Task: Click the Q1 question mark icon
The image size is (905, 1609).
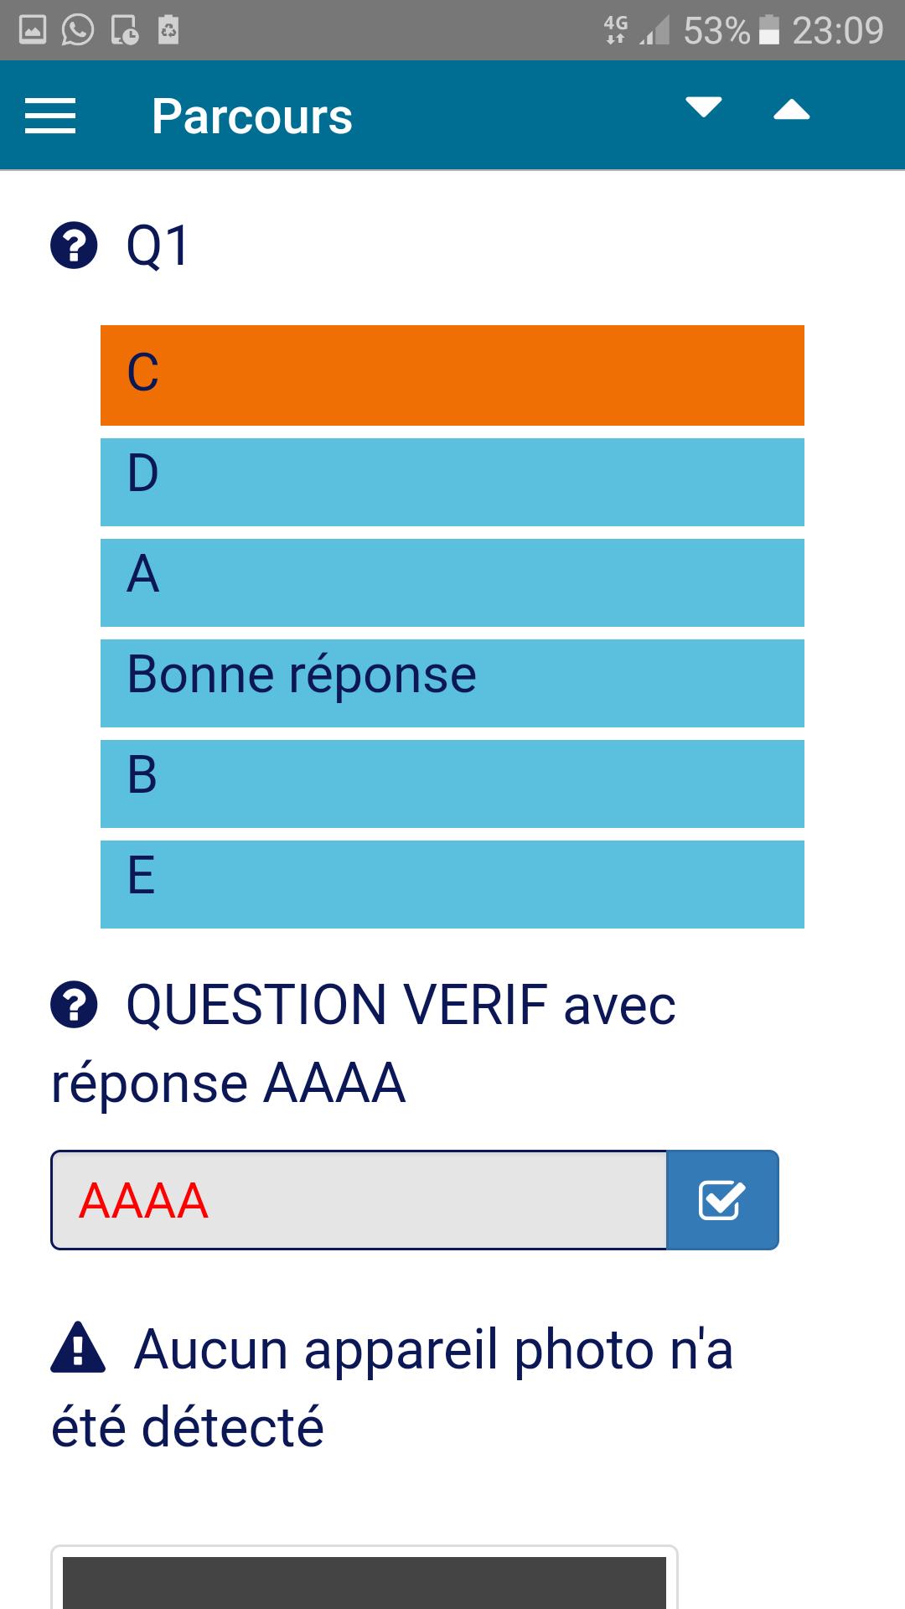Action: 74,246
